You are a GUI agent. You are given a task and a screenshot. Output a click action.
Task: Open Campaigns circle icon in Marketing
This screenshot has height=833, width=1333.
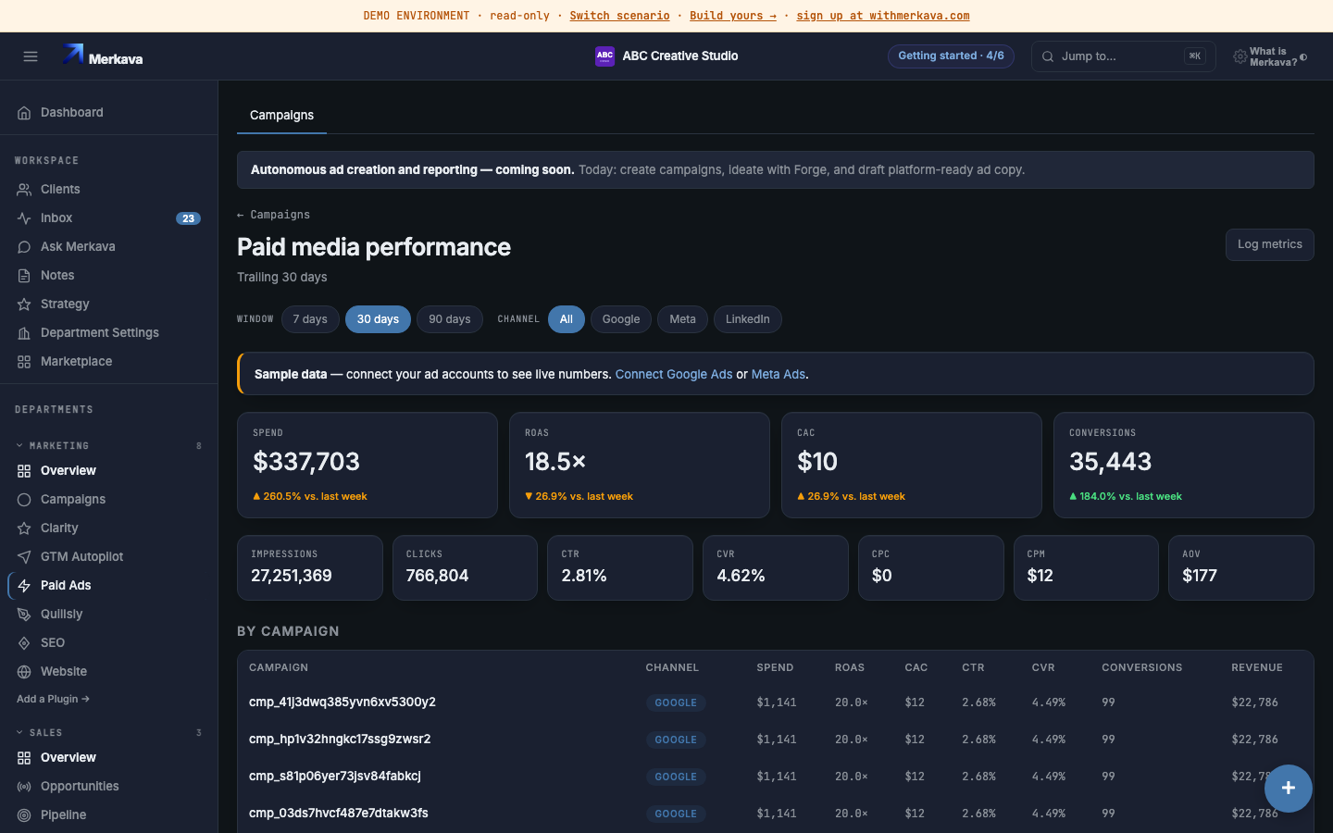click(24, 500)
